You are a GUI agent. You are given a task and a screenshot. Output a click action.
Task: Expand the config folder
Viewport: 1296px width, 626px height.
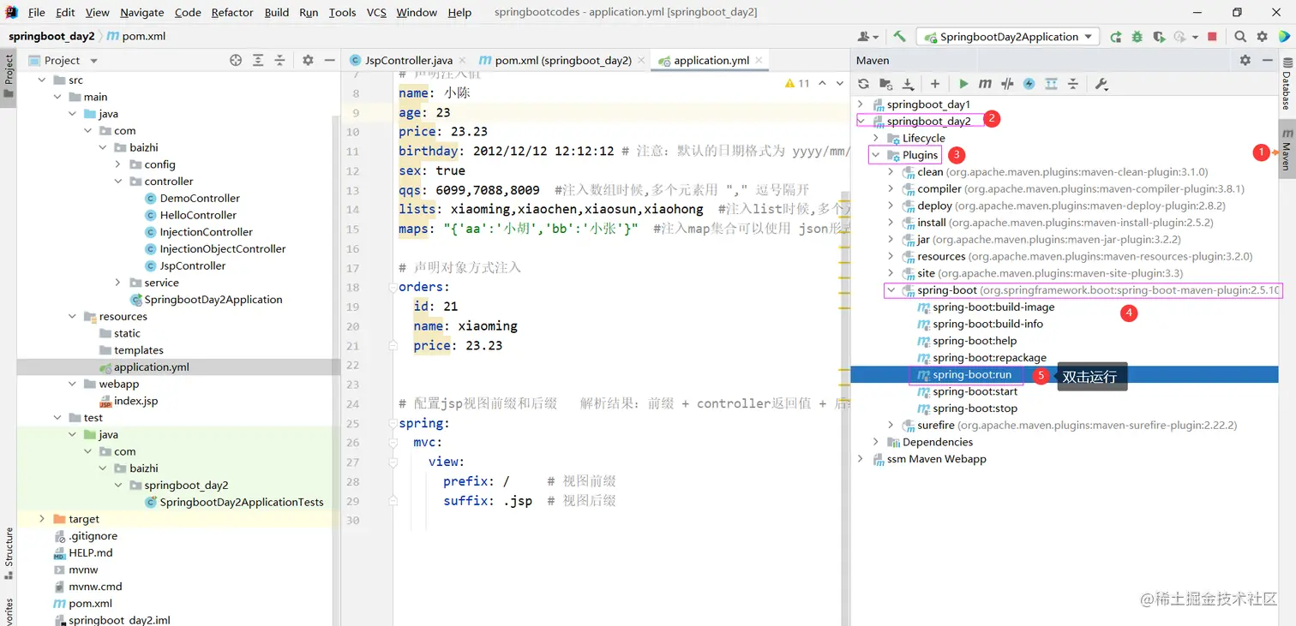(x=118, y=164)
